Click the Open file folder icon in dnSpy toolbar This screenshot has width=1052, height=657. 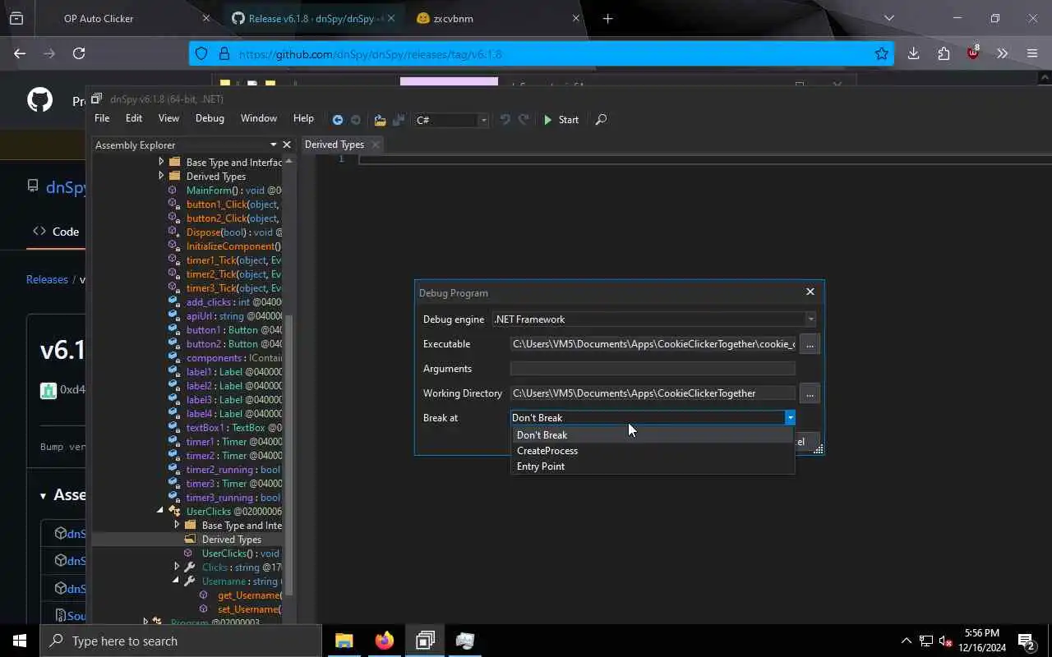click(x=380, y=120)
